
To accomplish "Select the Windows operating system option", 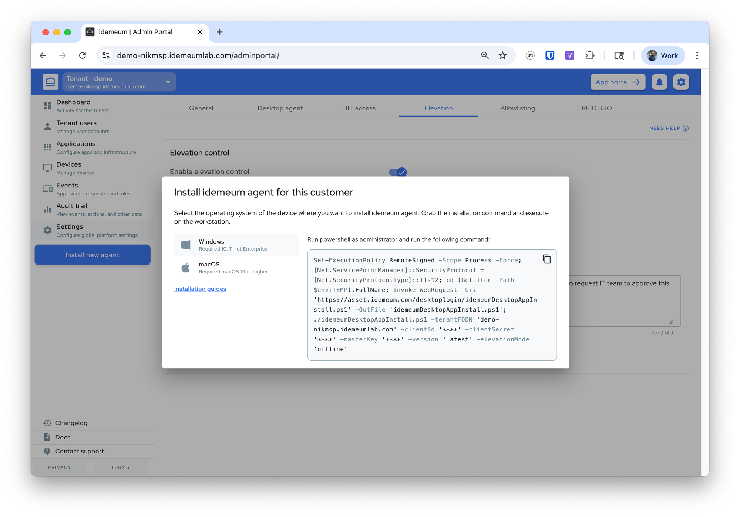I will point(236,245).
